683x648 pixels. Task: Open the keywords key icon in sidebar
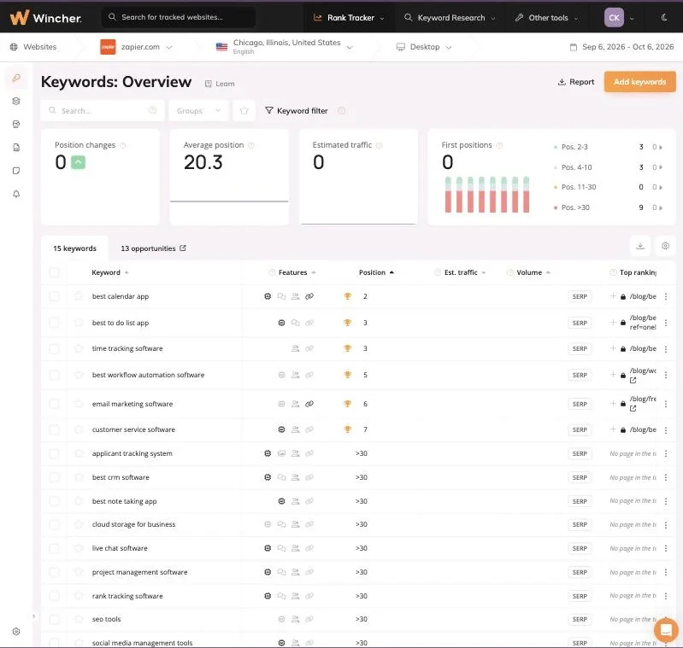click(x=16, y=78)
